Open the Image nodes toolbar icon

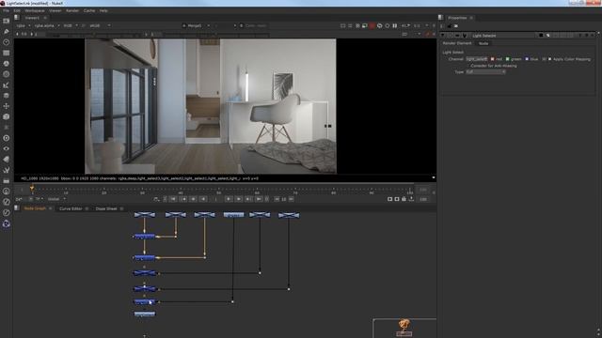[7, 21]
